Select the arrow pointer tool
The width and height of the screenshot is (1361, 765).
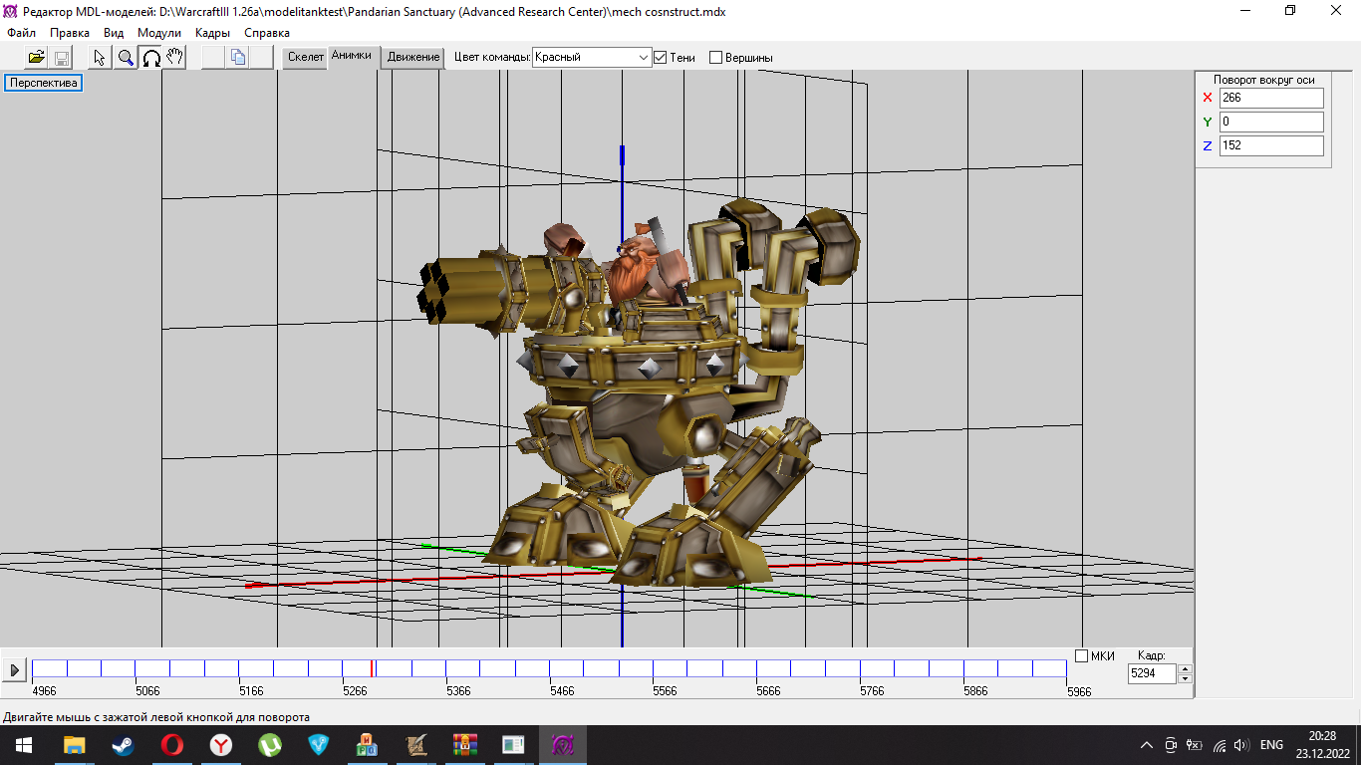(101, 57)
